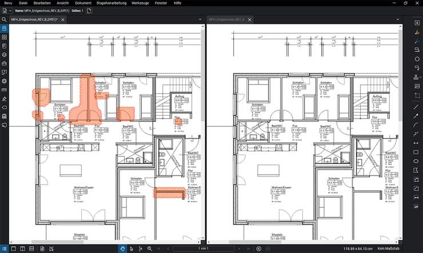Open the Search panel magnifier icon

(4, 19)
